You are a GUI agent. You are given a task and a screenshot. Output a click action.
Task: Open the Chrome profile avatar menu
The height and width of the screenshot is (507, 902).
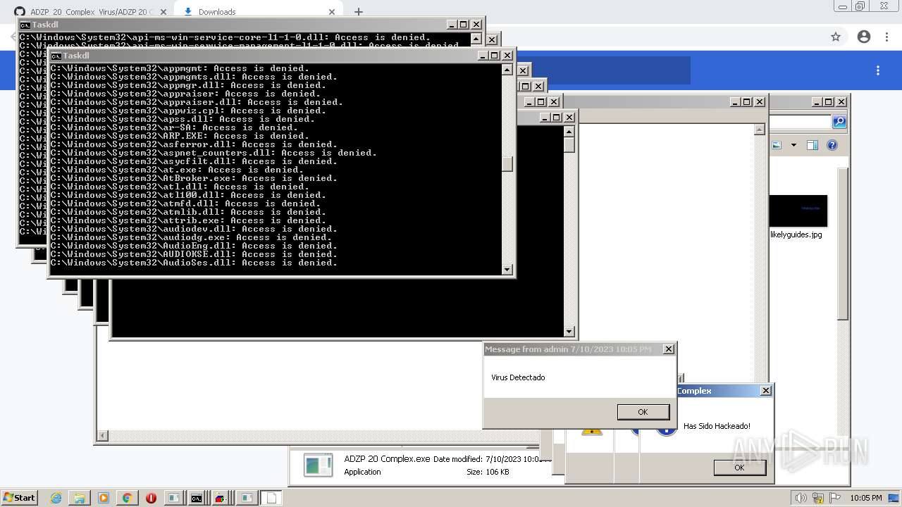point(864,37)
